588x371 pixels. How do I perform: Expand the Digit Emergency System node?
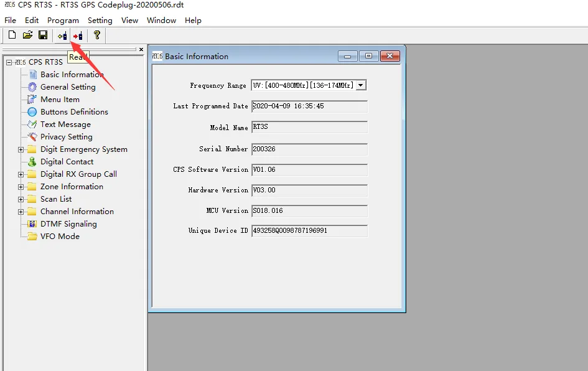pos(21,149)
